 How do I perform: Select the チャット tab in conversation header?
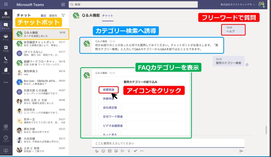[x=108, y=16]
